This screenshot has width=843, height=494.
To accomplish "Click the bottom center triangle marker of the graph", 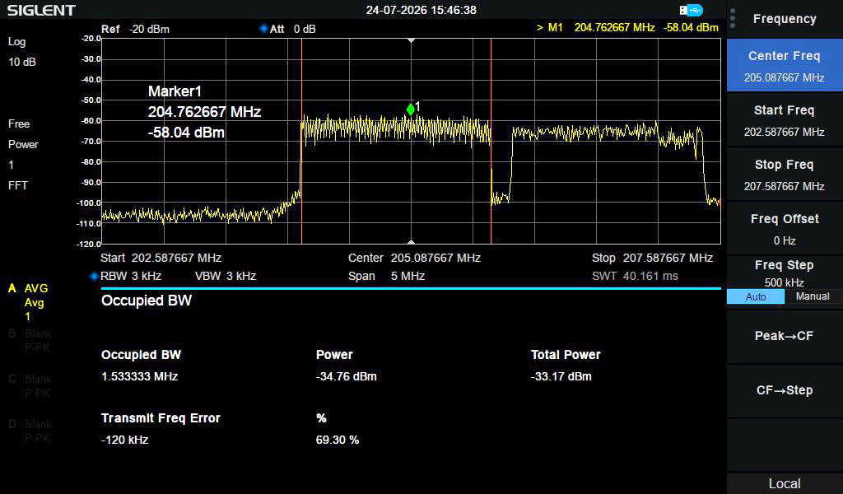I will point(412,242).
